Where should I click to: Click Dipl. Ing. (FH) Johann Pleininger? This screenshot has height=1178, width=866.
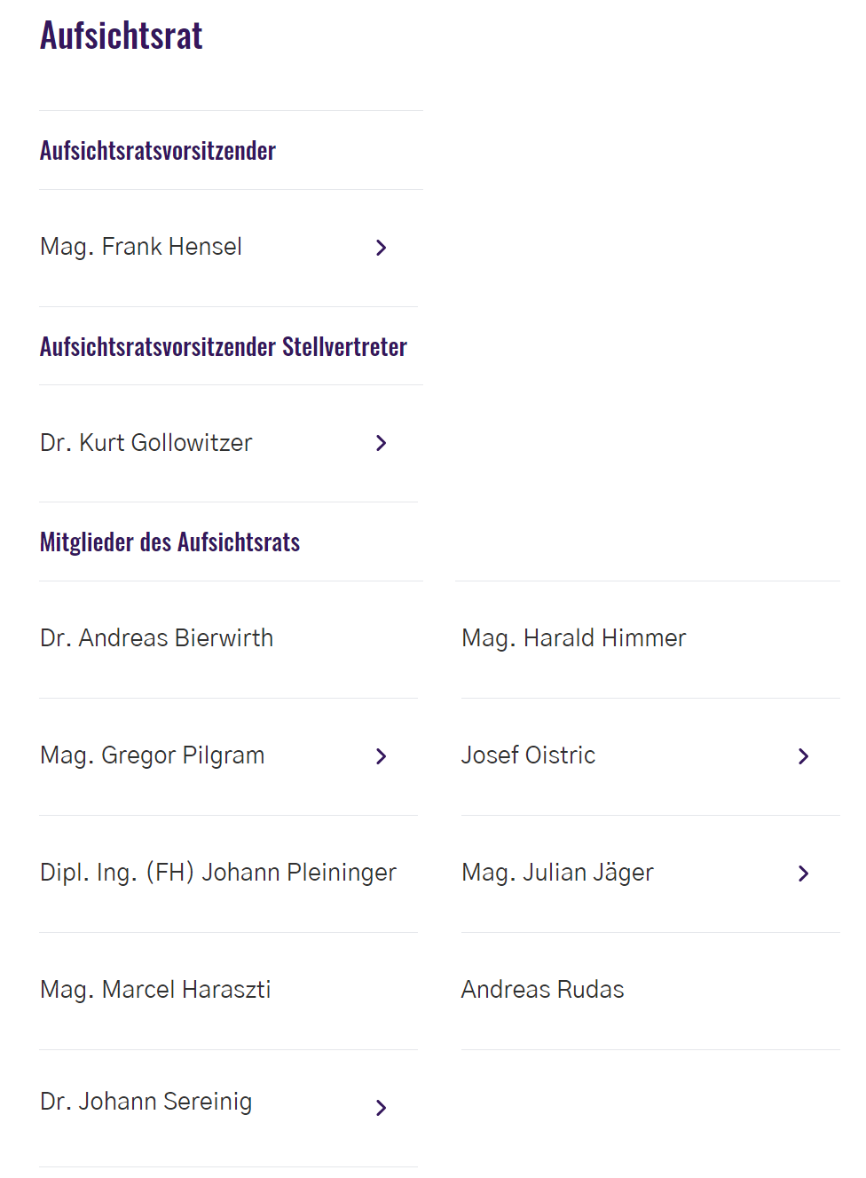[x=218, y=873]
